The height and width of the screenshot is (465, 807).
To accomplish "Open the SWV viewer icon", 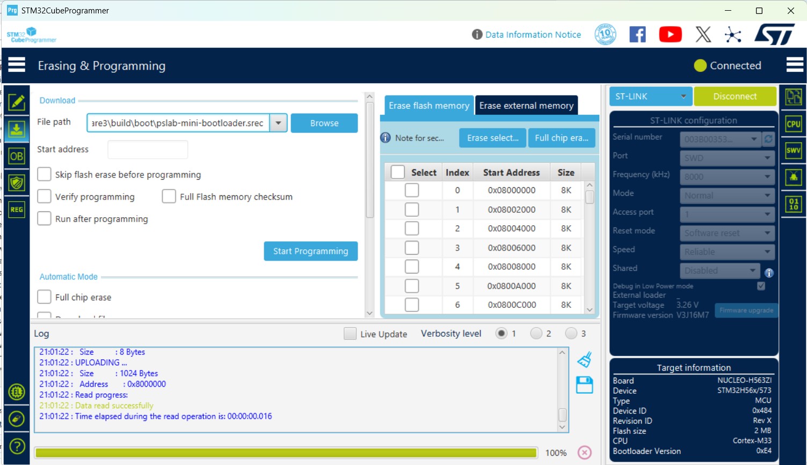I will 793,150.
